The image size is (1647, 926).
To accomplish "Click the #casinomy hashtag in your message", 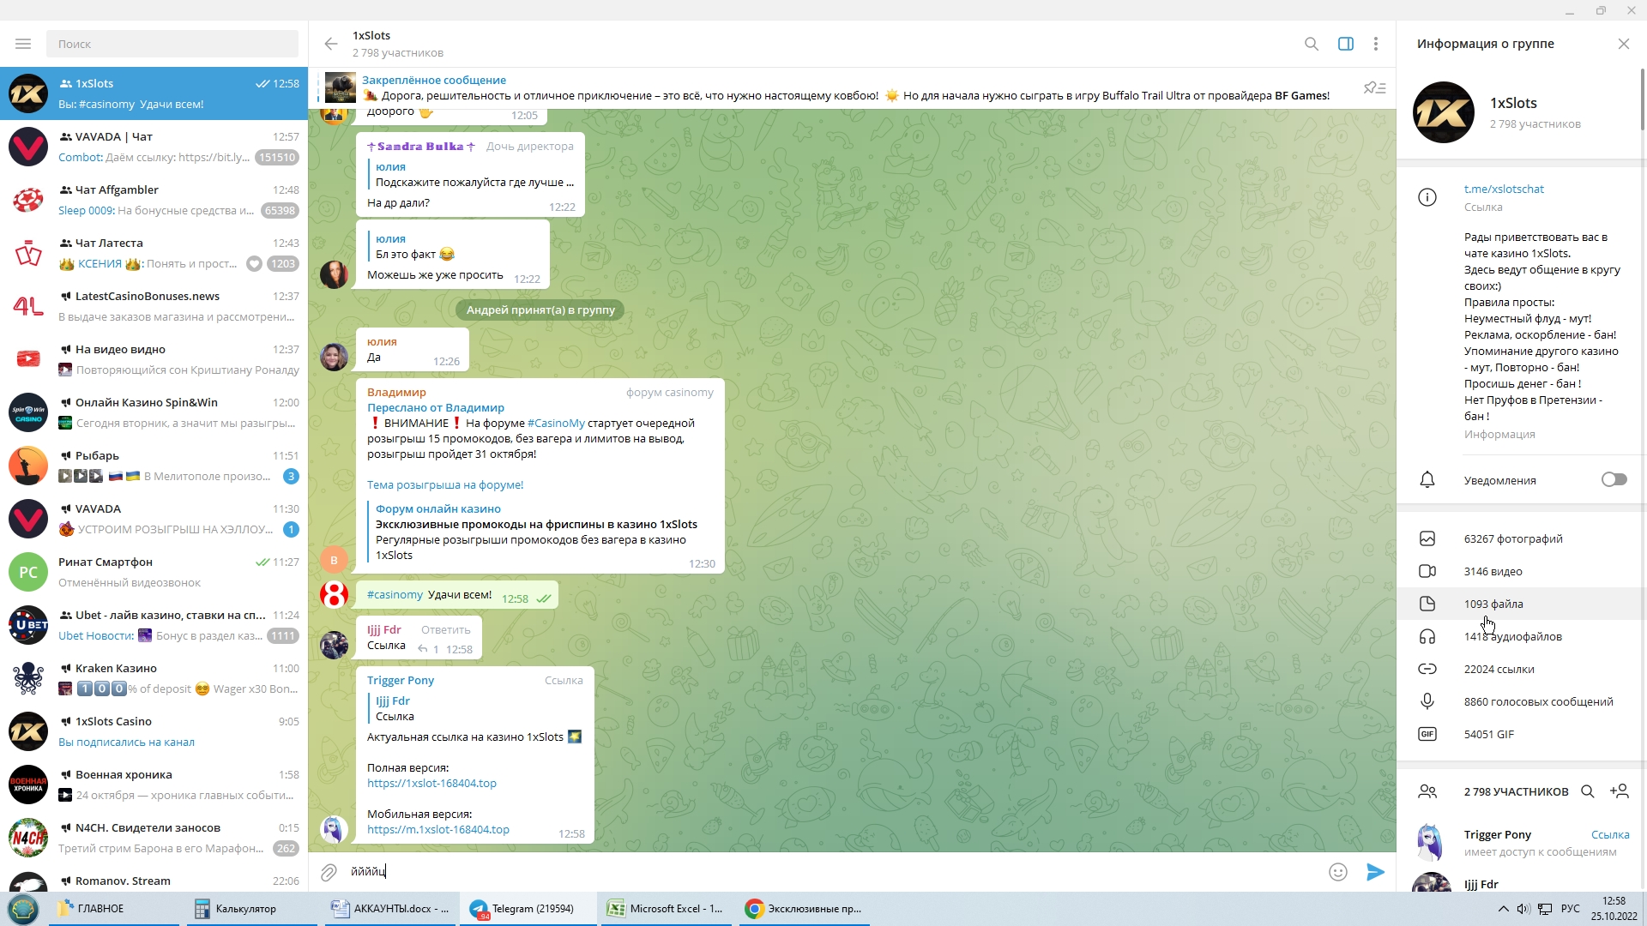I will [395, 594].
